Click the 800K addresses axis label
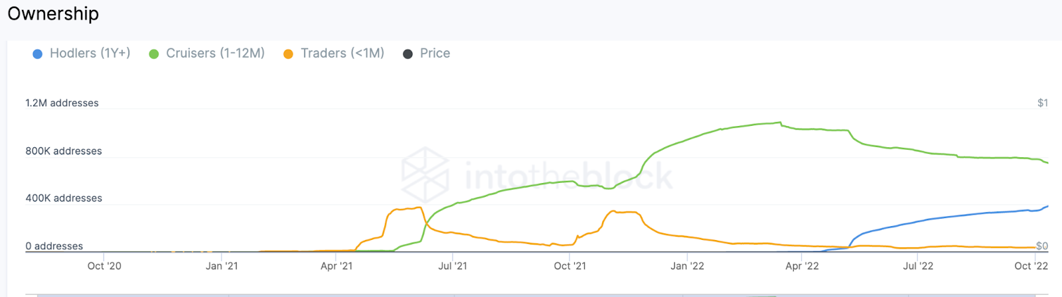The image size is (1062, 297). pyautogui.click(x=64, y=151)
